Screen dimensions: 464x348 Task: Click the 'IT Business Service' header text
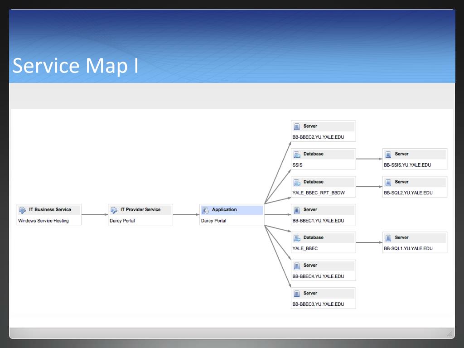pyautogui.click(x=50, y=209)
